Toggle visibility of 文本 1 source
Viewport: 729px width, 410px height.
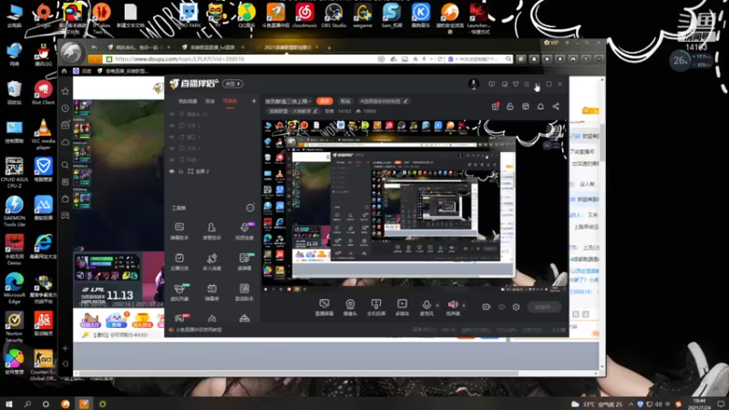click(171, 149)
